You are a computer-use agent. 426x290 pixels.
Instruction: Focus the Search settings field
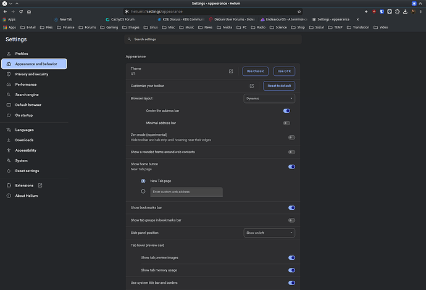click(x=213, y=39)
